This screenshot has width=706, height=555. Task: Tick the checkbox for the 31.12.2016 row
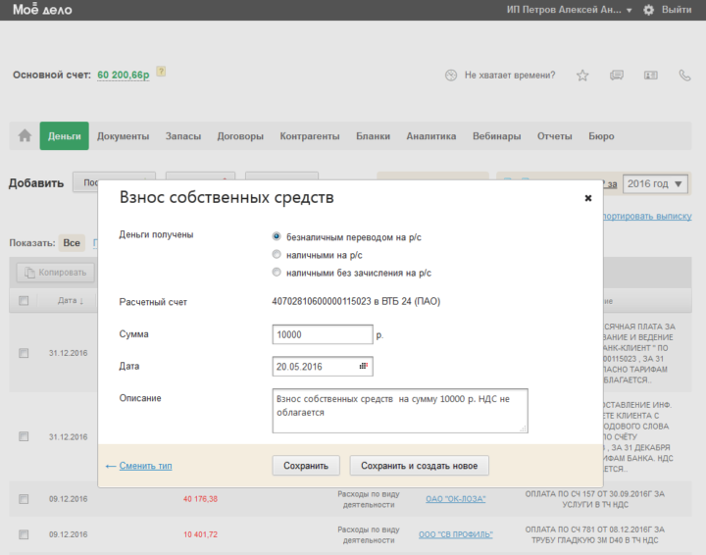[24, 352]
